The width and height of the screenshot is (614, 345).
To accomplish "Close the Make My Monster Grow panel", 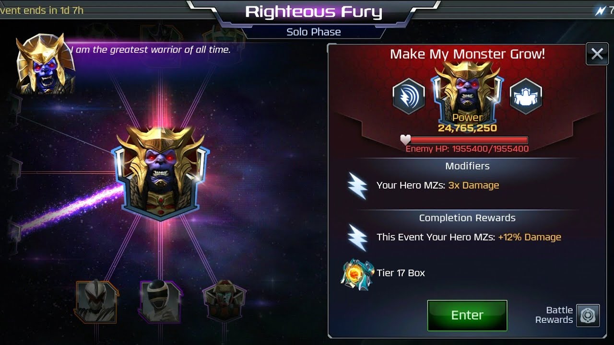I will point(597,54).
